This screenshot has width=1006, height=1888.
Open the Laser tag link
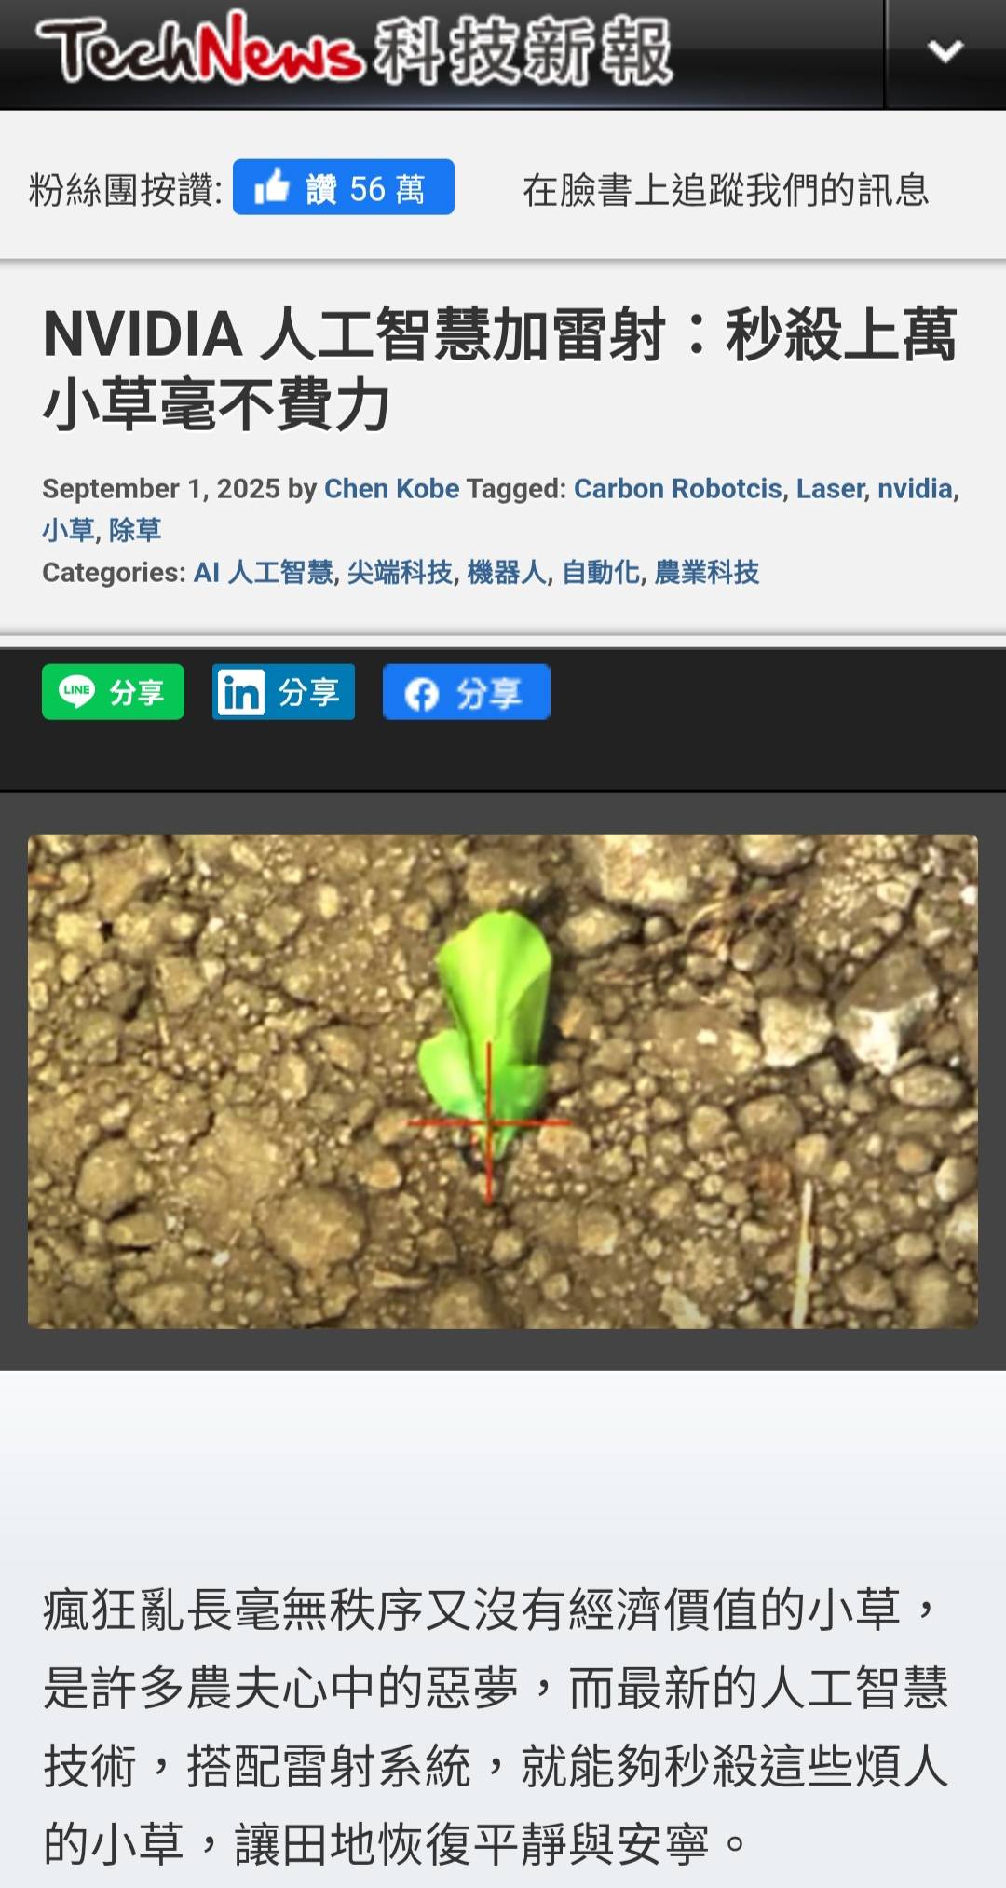830,489
